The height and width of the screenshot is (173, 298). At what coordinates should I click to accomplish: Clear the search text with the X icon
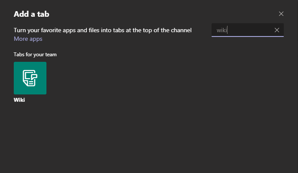click(x=276, y=30)
